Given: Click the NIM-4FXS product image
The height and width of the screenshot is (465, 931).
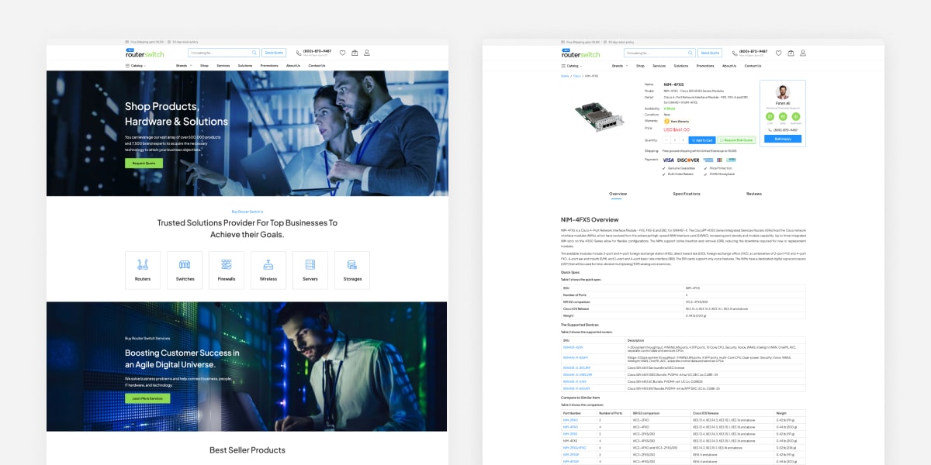Looking at the screenshot, I should point(599,115).
